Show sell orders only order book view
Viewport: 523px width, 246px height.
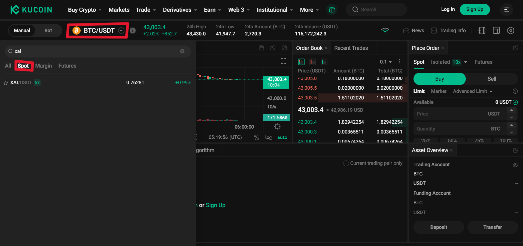(x=313, y=62)
